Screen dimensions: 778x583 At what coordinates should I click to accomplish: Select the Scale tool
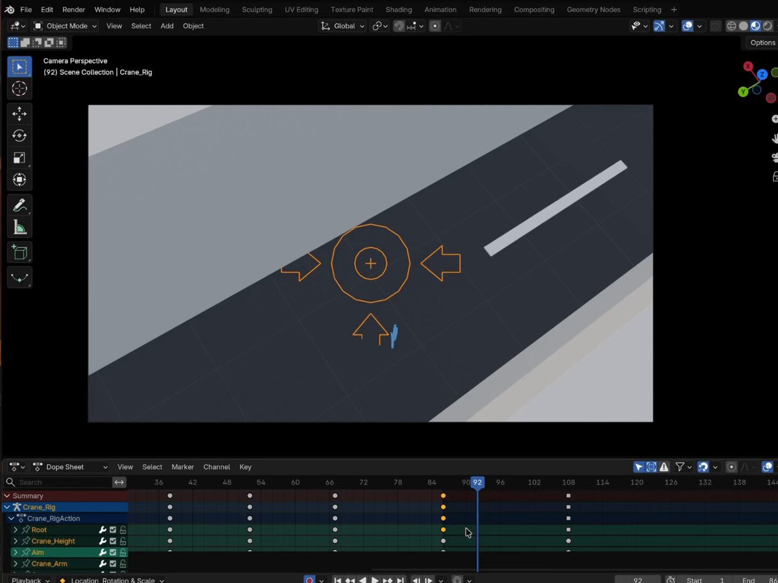pos(19,158)
